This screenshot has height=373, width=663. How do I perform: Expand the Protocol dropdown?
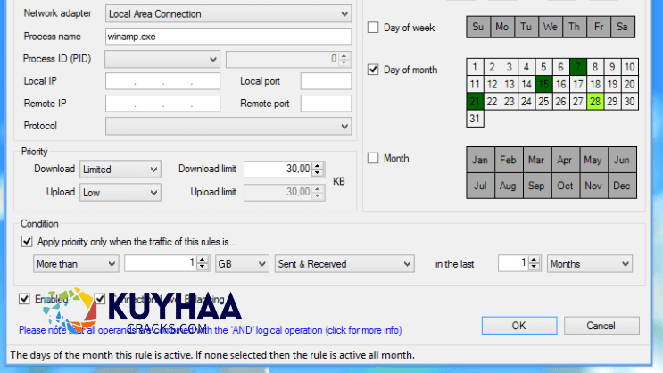228,126
